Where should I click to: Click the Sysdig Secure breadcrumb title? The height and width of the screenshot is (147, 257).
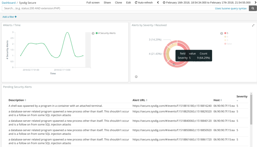[x=28, y=3]
